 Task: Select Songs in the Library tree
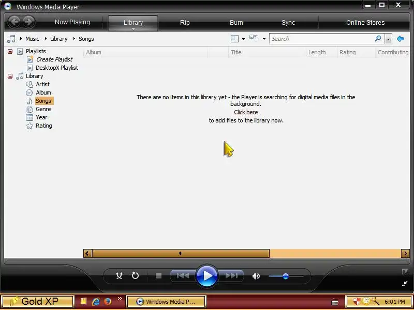(x=44, y=101)
